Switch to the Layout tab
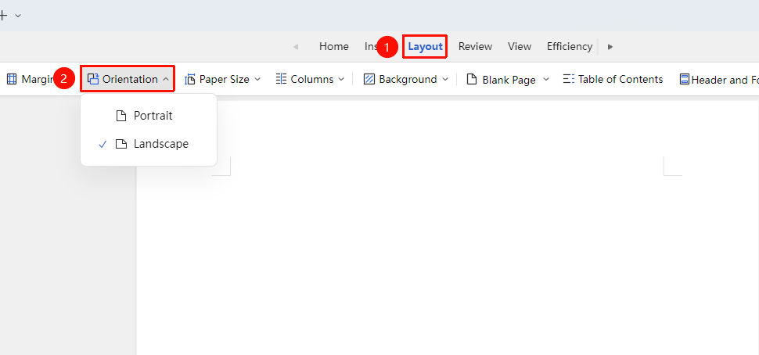Viewport: 759px width, 355px height. [x=425, y=46]
